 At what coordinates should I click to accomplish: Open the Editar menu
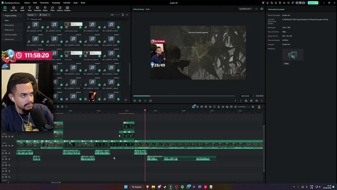(x=35, y=3)
